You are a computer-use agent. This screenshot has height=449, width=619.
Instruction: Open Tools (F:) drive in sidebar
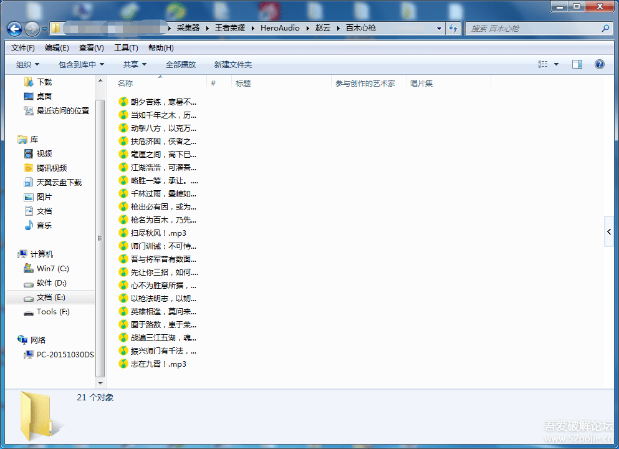(x=52, y=312)
